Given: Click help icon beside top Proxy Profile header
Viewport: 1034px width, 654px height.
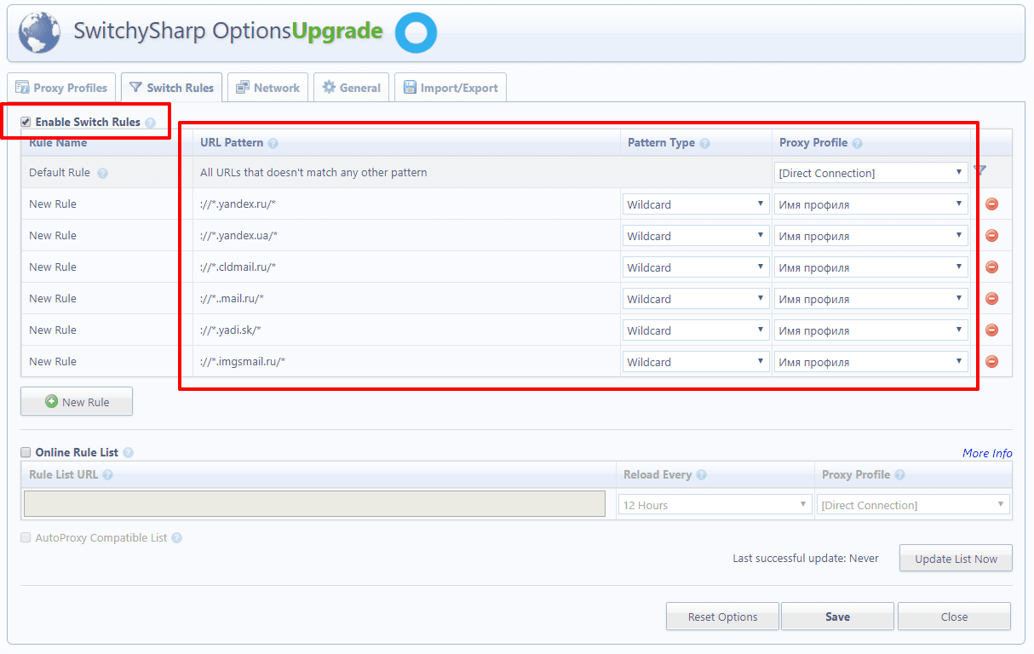Looking at the screenshot, I should tap(857, 143).
